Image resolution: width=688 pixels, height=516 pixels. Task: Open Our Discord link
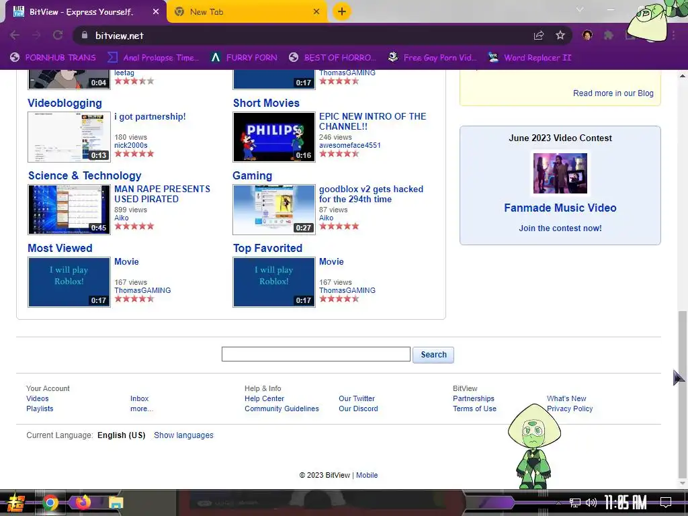(358, 408)
